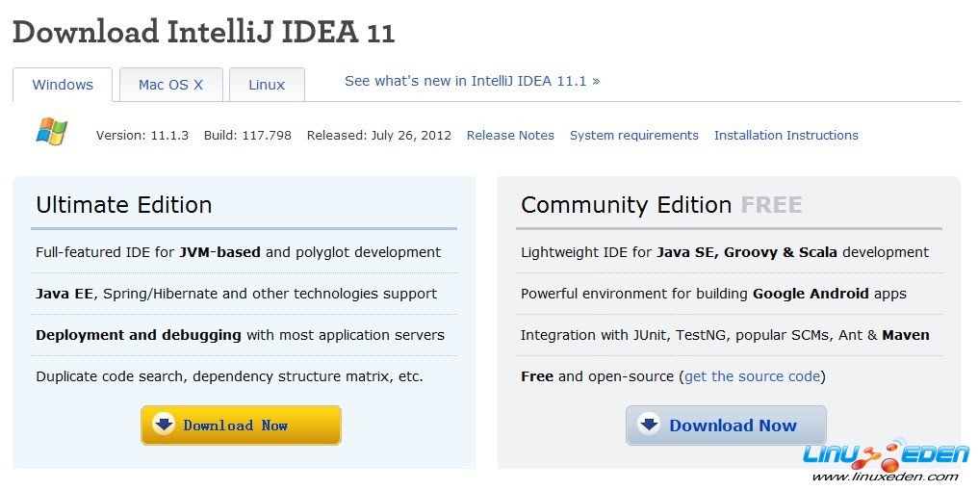Image resolution: width=978 pixels, height=490 pixels.
Task: Open the Release Notes link
Action: pyautogui.click(x=510, y=136)
